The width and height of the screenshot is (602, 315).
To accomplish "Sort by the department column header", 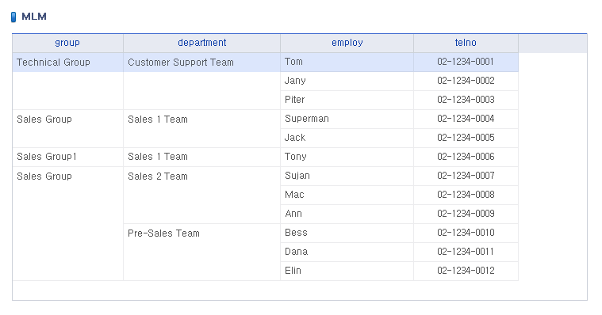I will point(202,43).
